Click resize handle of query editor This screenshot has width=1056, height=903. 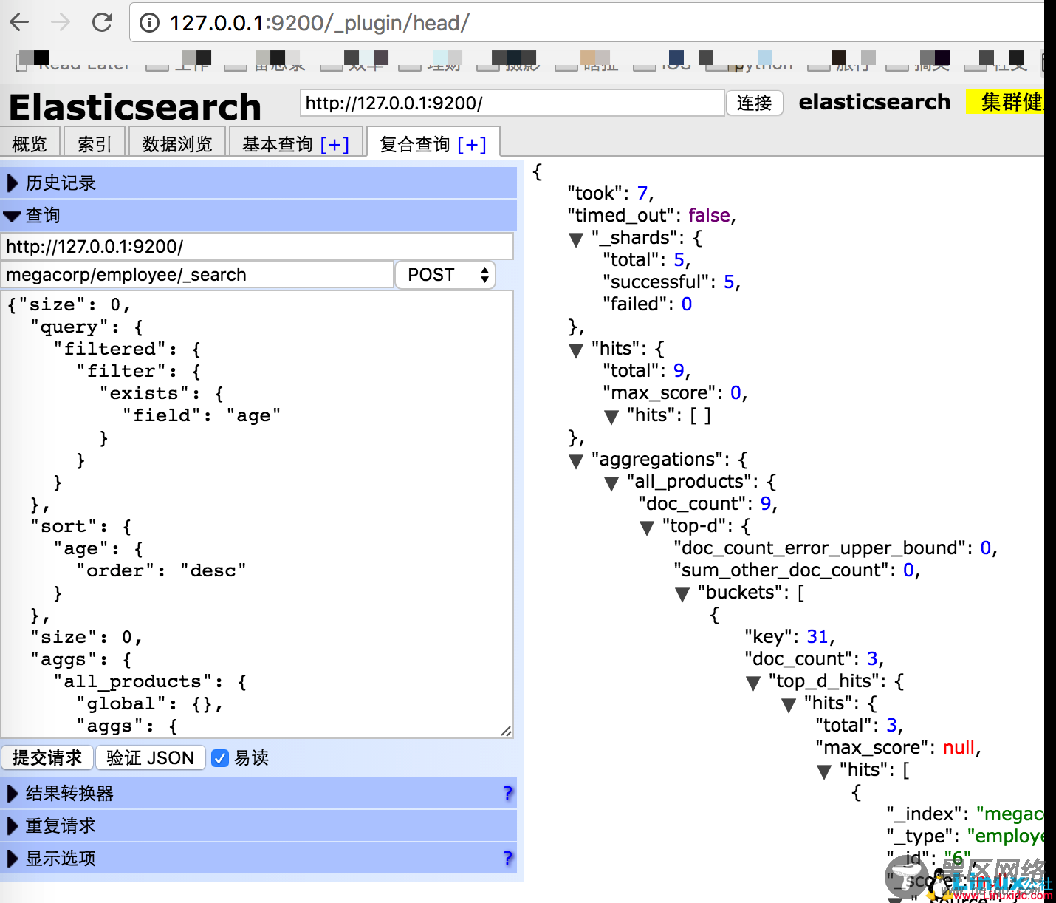506,731
